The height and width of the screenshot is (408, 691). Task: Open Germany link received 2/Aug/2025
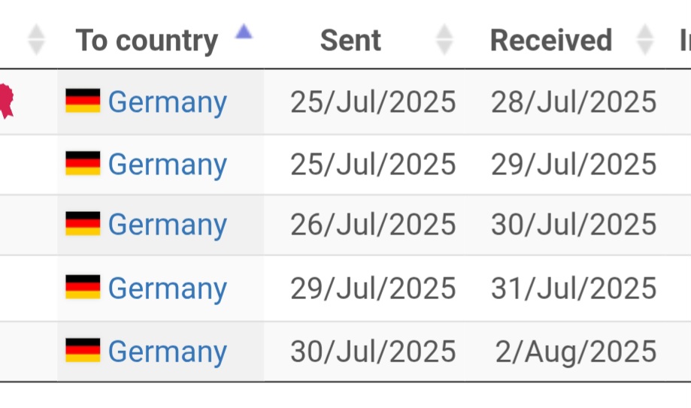point(168,352)
